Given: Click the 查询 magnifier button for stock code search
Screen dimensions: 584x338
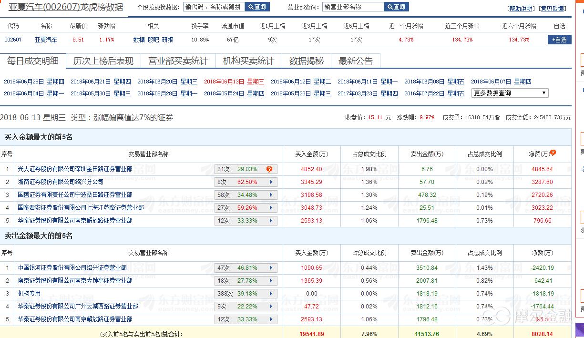Looking at the screenshot, I should pos(257,7).
